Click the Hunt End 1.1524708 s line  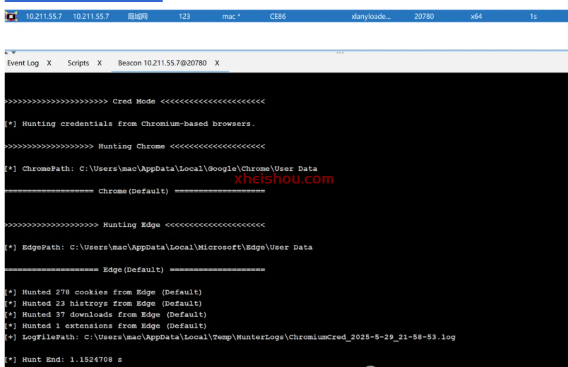(x=63, y=360)
